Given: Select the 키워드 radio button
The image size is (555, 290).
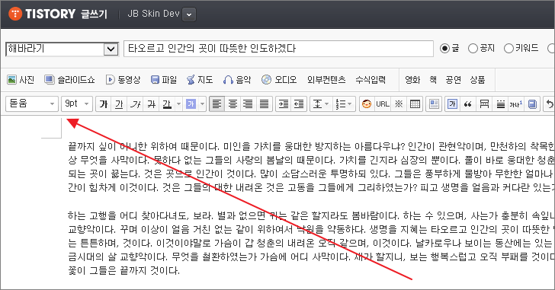Looking at the screenshot, I should (x=508, y=49).
